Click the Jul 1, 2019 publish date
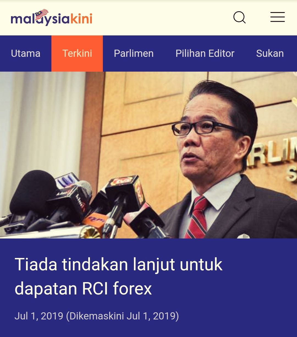 point(39,316)
